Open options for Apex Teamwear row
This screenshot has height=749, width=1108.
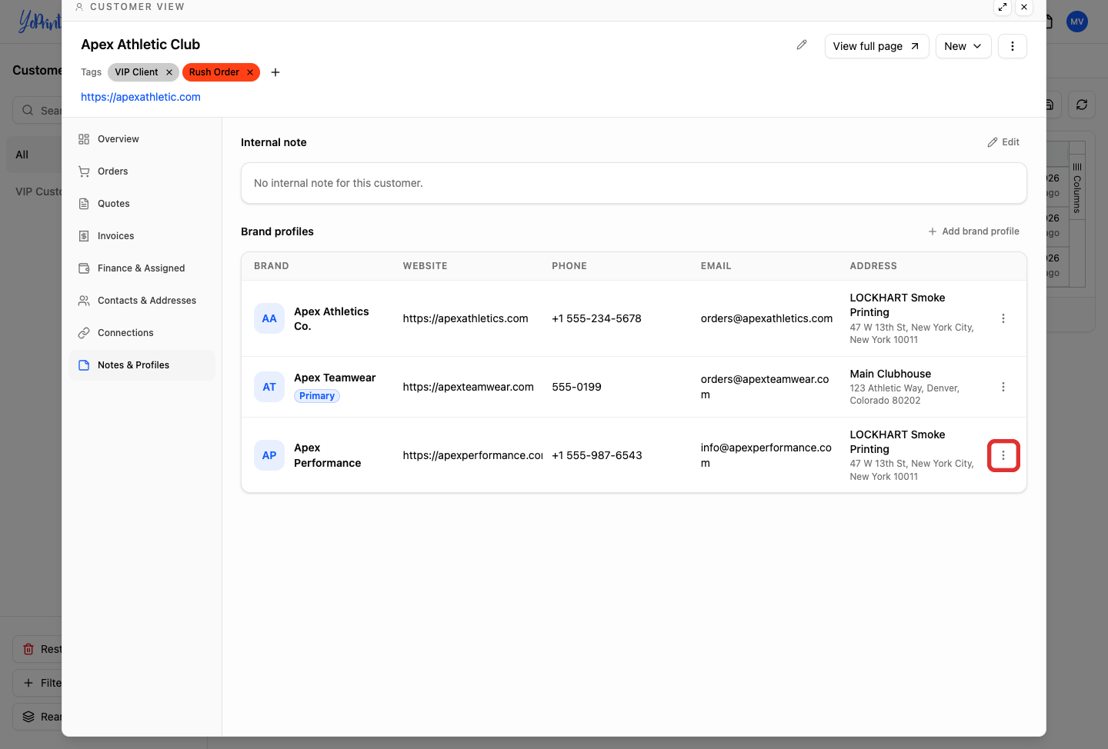click(1003, 387)
